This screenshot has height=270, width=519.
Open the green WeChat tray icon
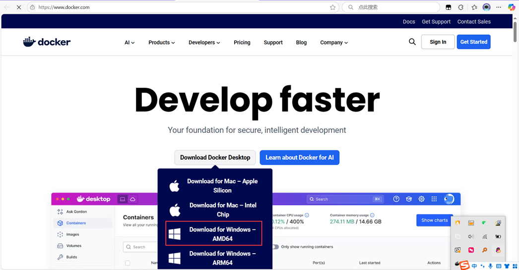484,223
